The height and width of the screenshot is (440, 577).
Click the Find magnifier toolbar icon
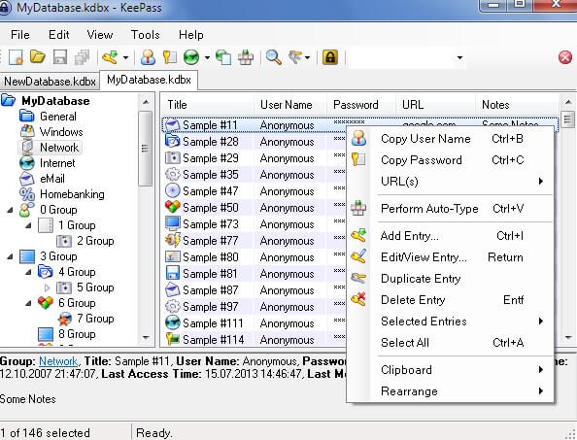[x=274, y=57]
